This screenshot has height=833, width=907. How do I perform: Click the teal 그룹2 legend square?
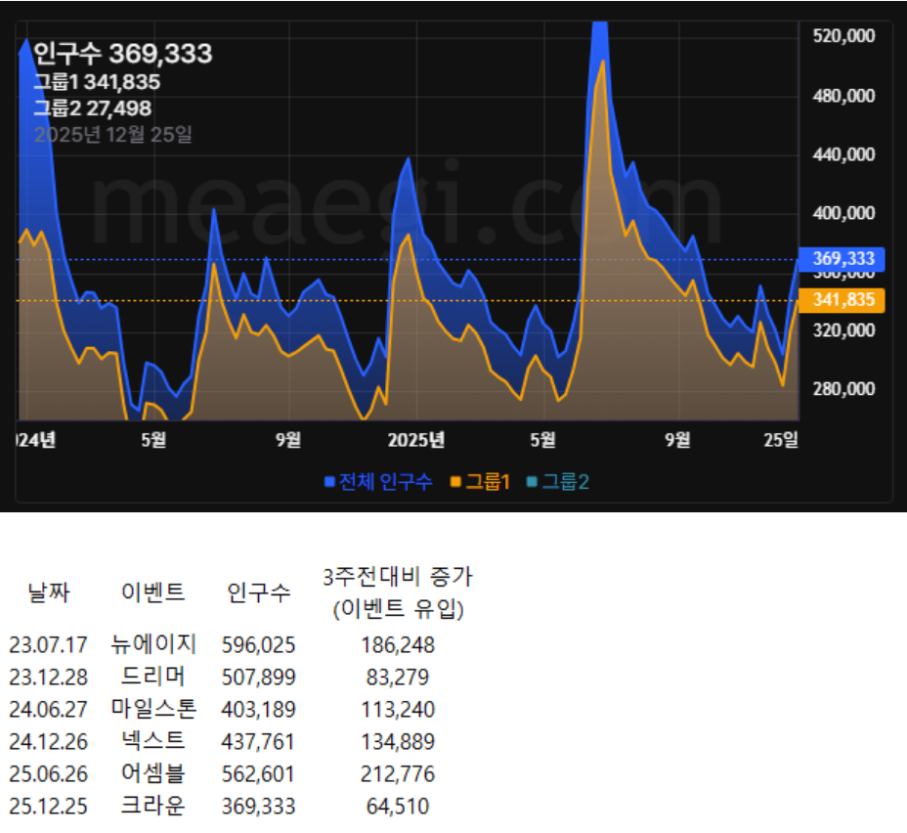point(532,482)
